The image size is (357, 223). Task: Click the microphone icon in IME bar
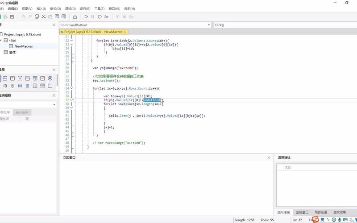pyautogui.click(x=340, y=219)
